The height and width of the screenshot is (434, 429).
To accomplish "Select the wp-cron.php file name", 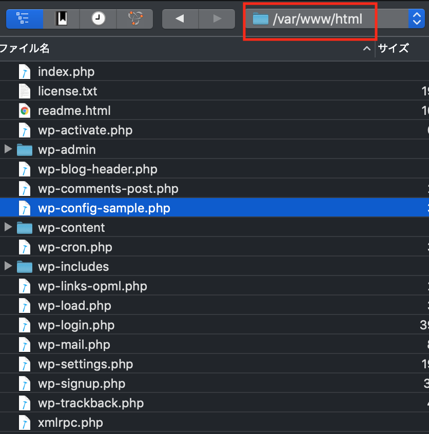I will click(75, 247).
